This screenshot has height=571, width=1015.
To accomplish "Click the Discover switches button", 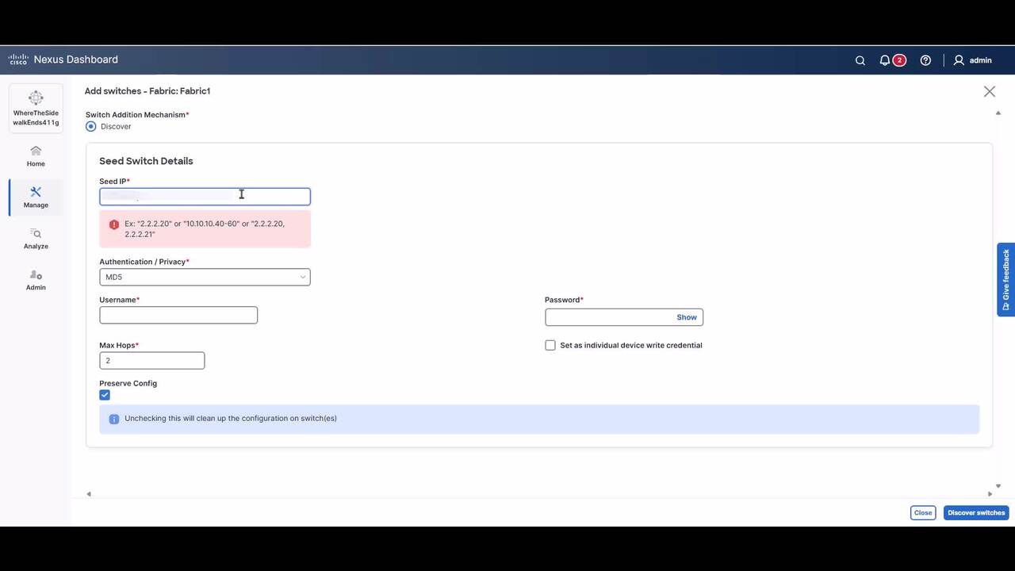I will tap(975, 512).
